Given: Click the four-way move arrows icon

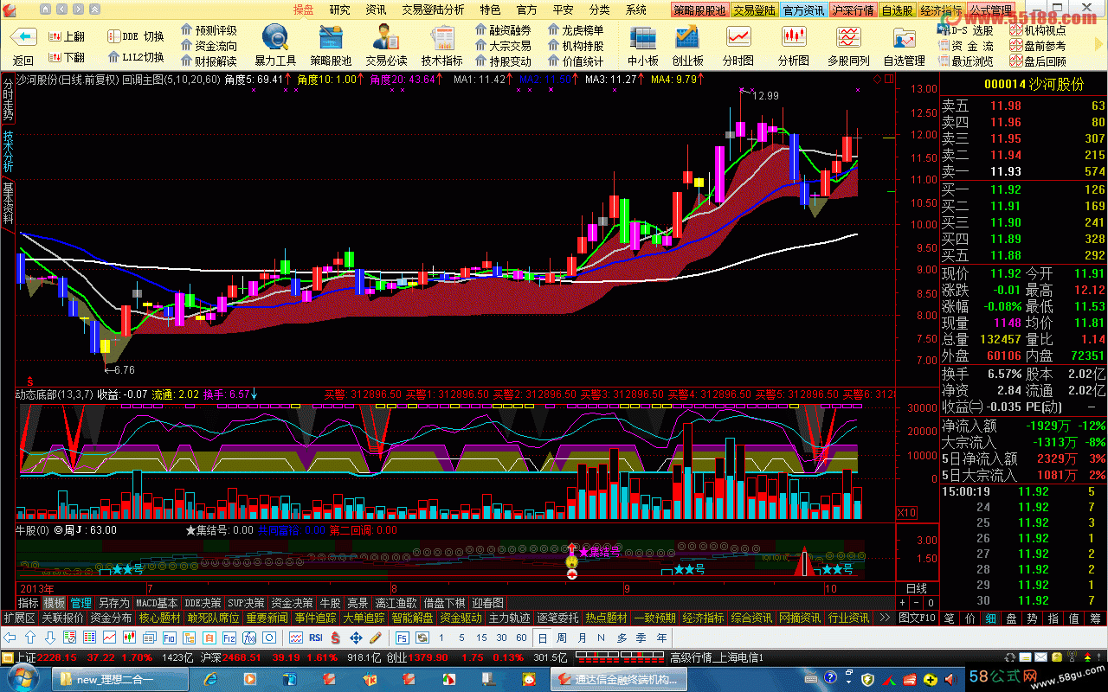Looking at the screenshot, I should pos(355,638).
